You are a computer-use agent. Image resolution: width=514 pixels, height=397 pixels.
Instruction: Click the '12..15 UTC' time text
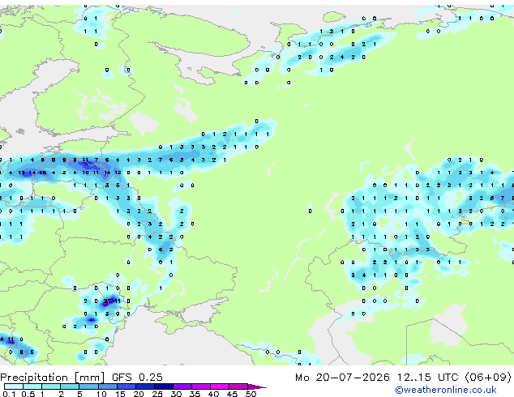427,378
